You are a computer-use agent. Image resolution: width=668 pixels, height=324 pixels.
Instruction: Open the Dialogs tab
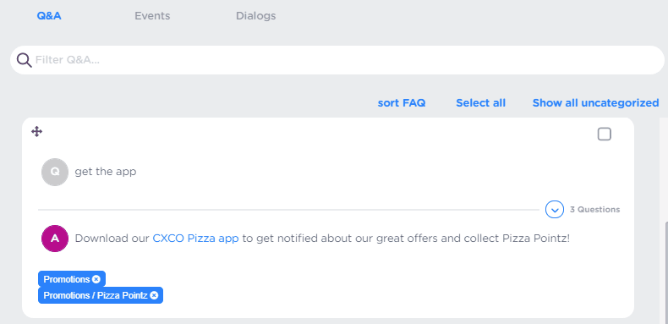256,16
